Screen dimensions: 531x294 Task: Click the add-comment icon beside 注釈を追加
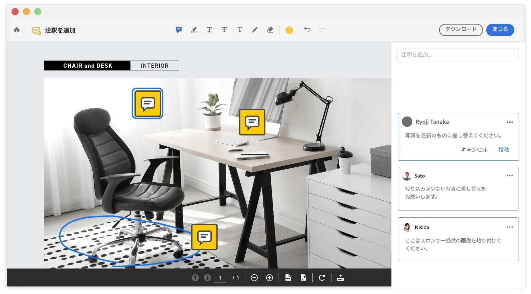coord(37,30)
